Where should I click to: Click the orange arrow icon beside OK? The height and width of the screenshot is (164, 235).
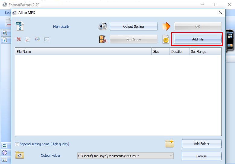coord(166,26)
